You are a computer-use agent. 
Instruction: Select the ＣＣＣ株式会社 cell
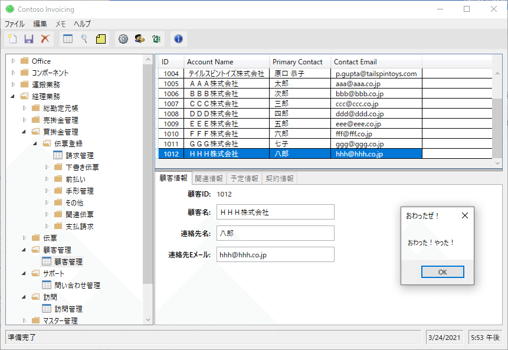227,104
